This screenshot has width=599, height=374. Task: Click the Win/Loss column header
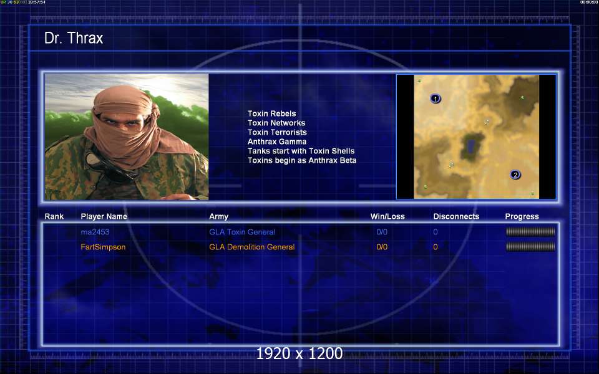tap(387, 216)
